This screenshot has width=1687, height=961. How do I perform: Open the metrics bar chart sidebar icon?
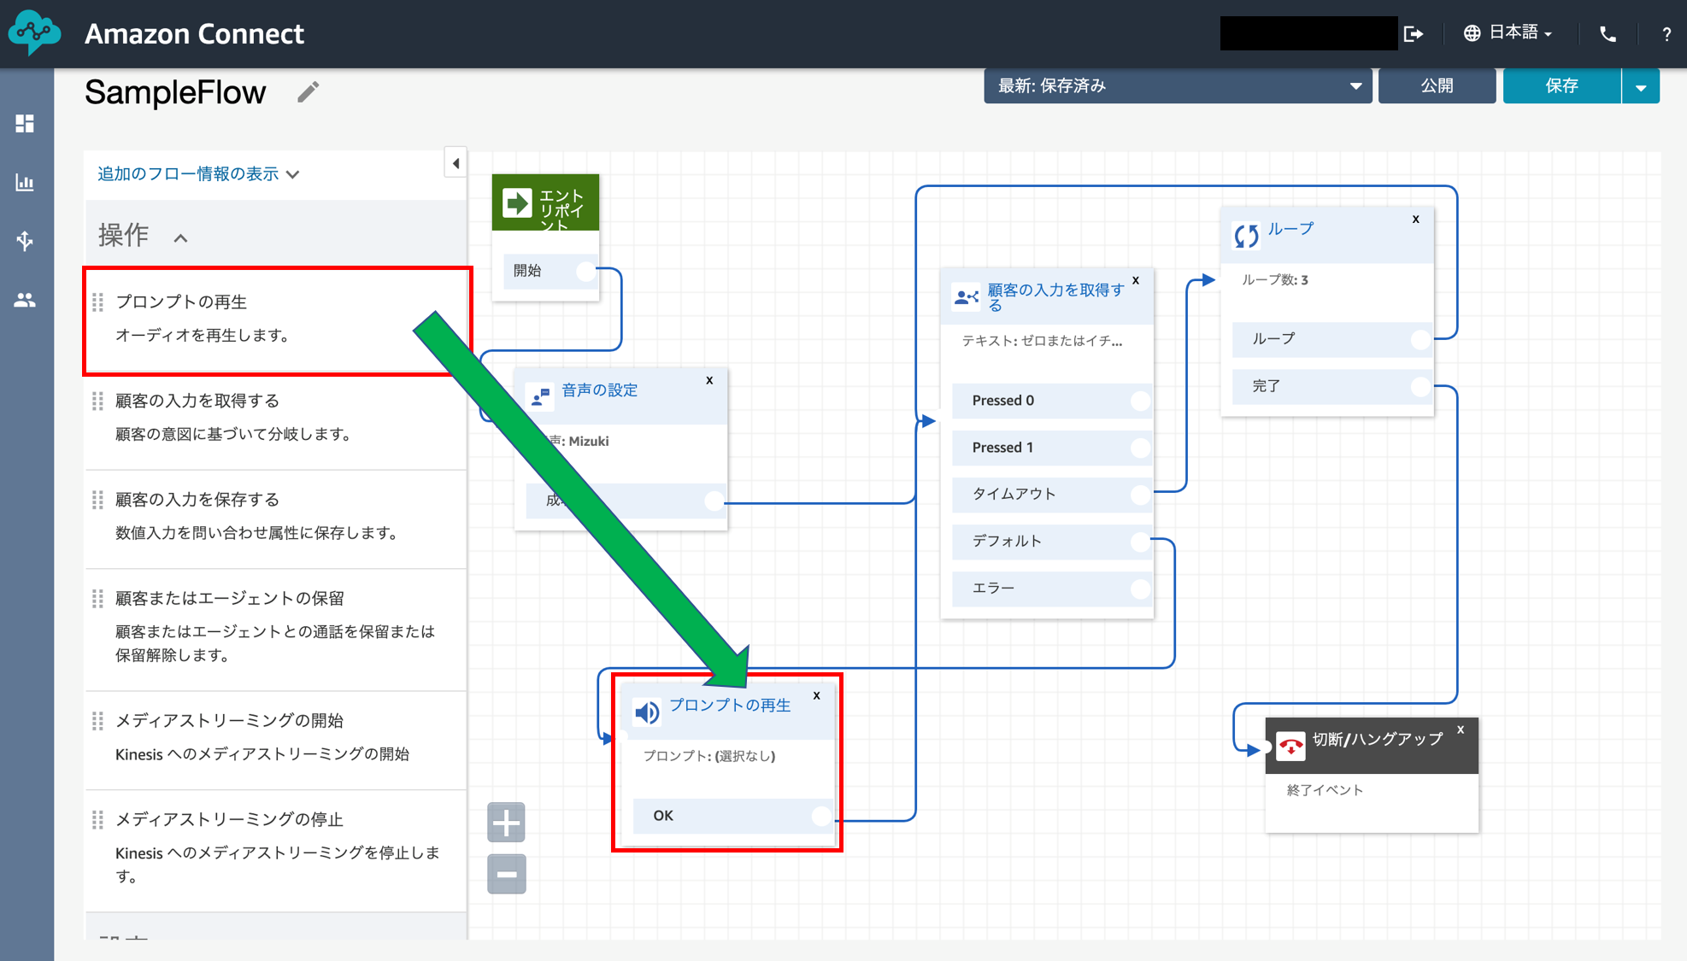(x=25, y=182)
